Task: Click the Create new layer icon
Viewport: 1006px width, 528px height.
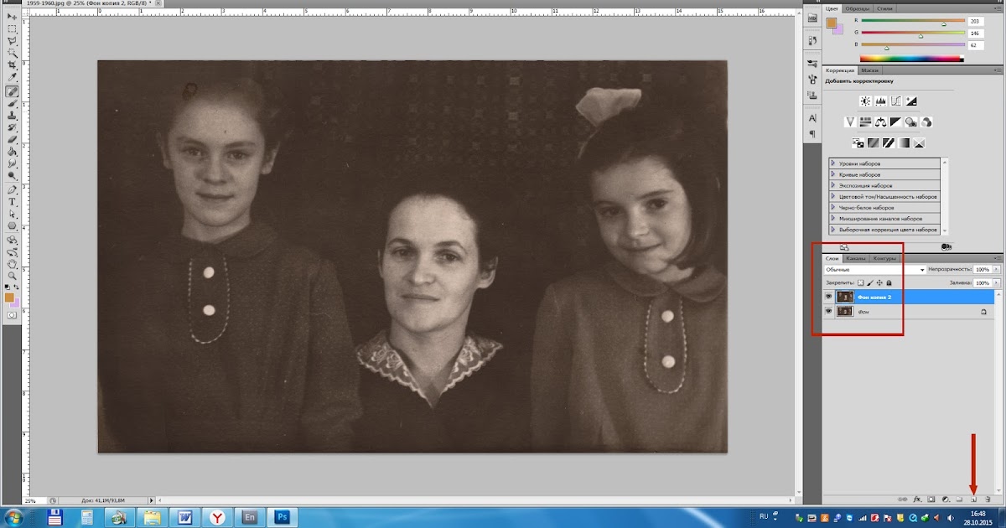Action: click(x=974, y=500)
